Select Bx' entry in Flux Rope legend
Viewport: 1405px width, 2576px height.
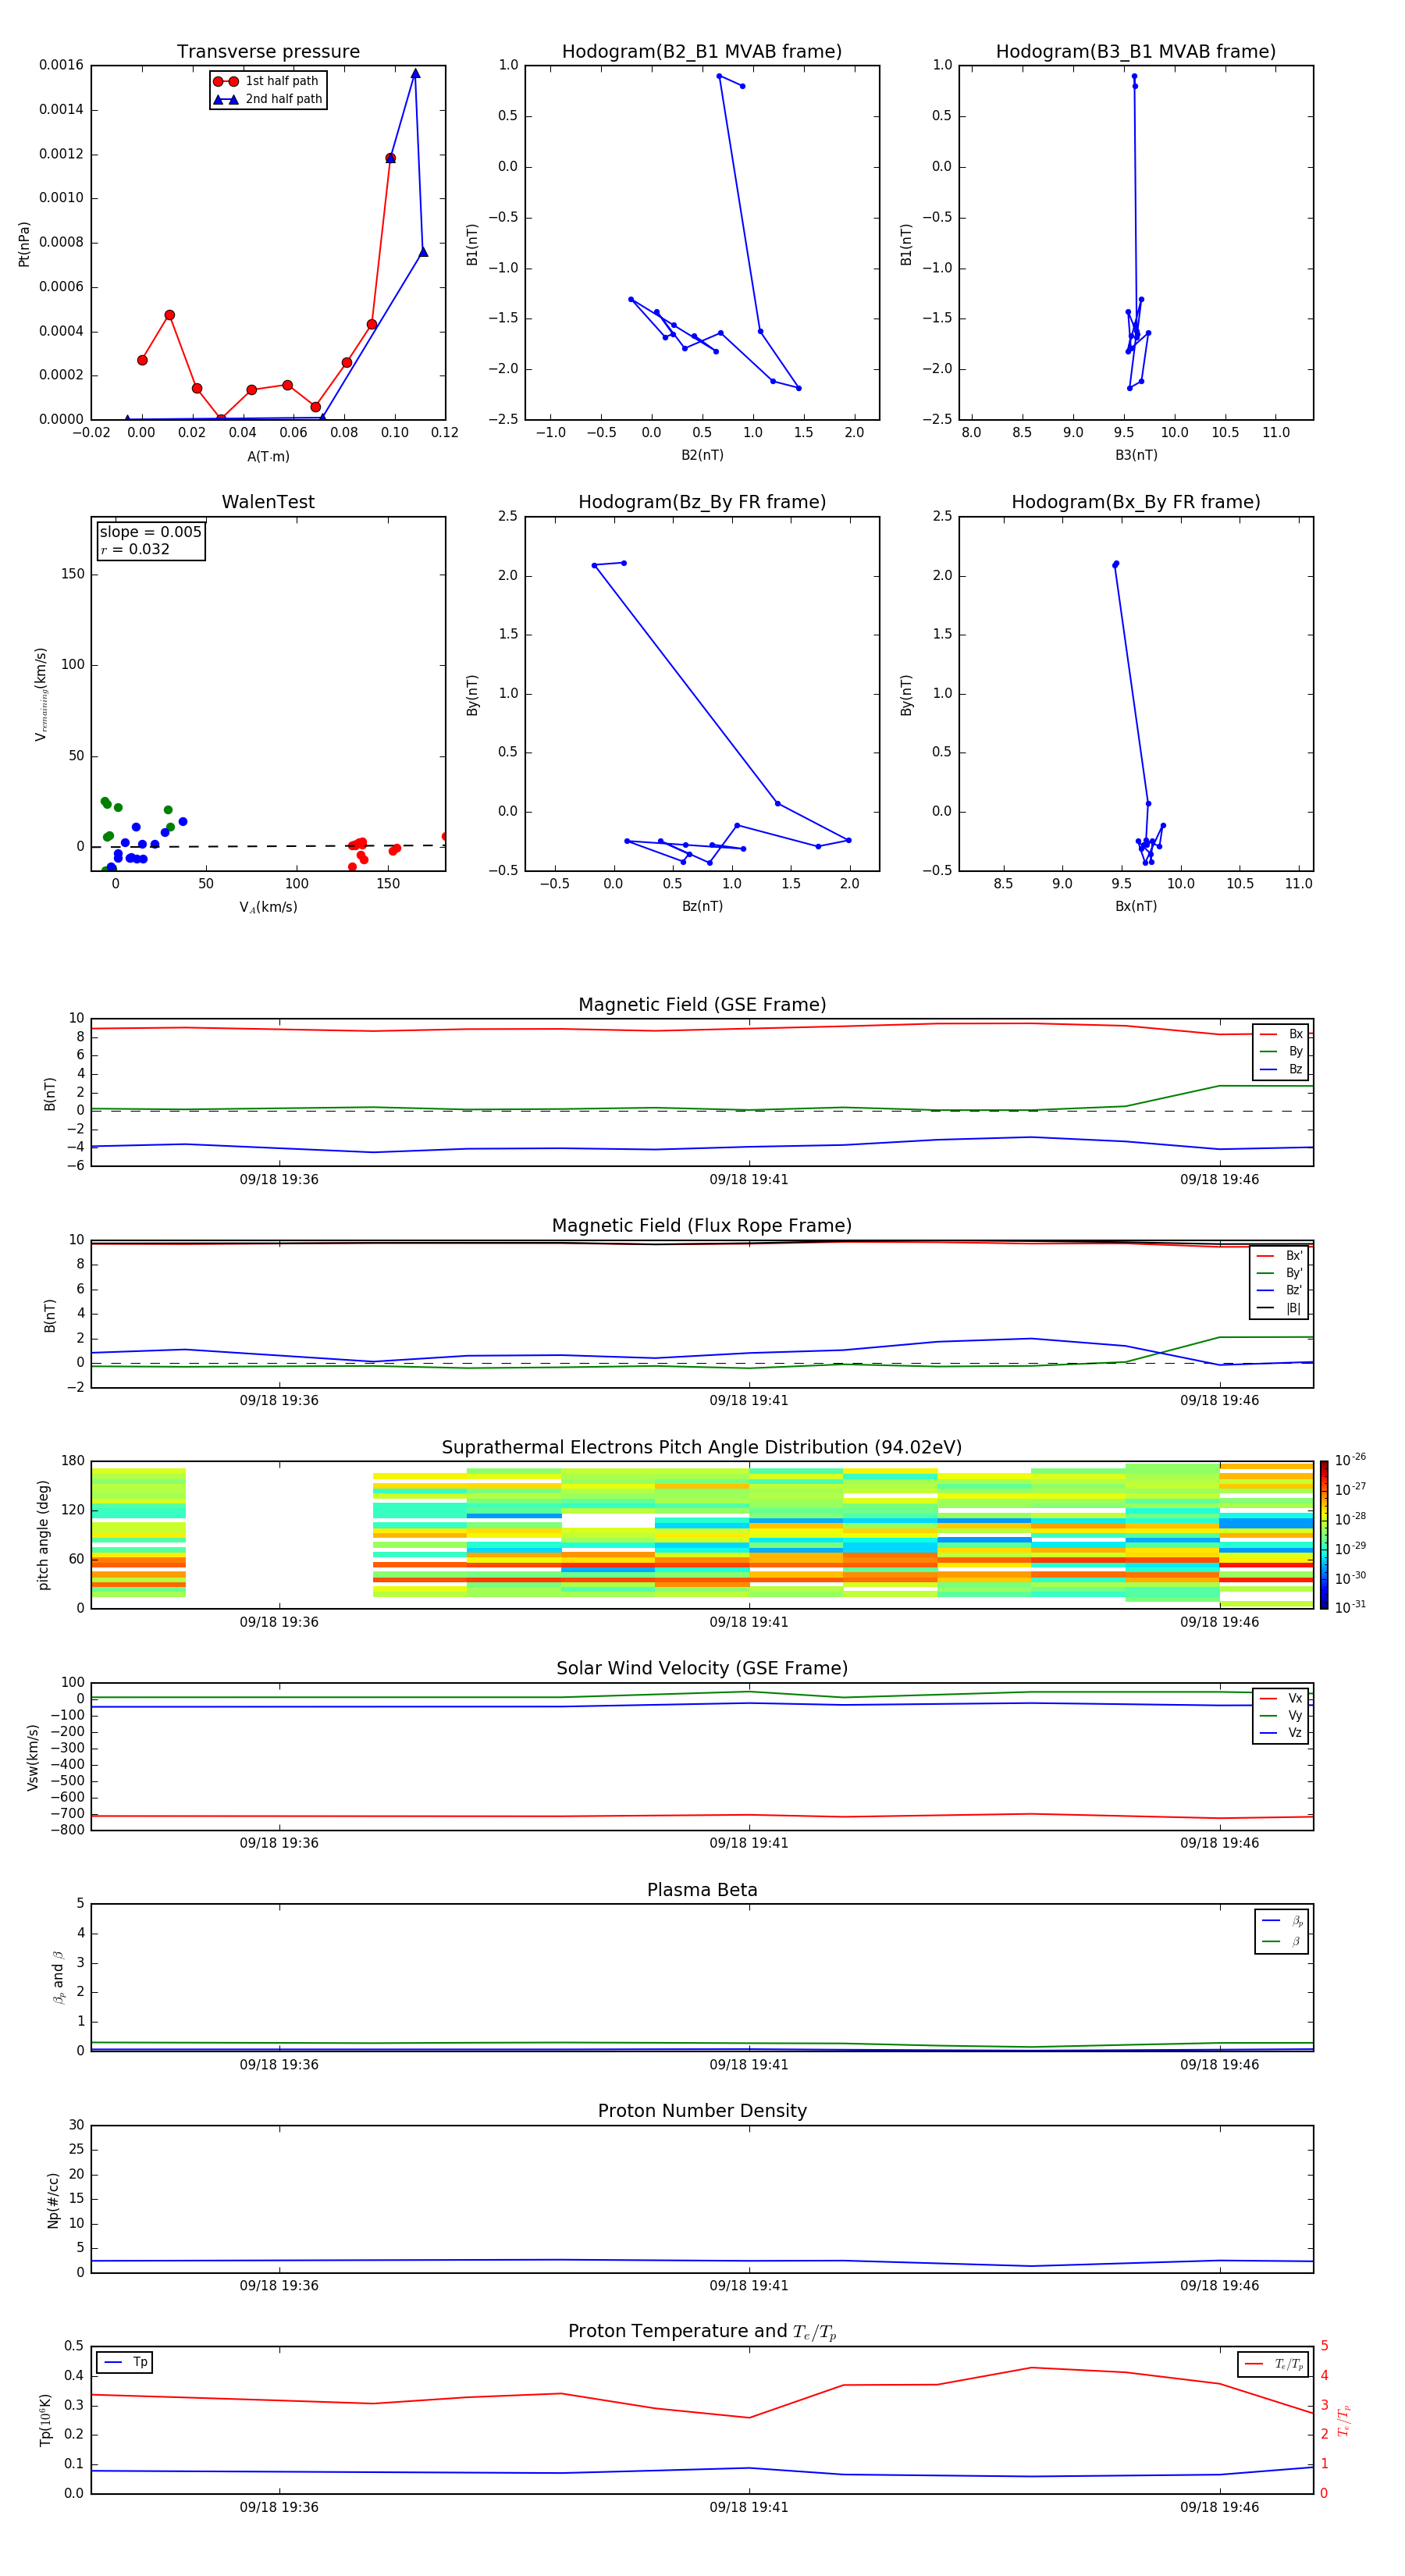(x=1279, y=1256)
